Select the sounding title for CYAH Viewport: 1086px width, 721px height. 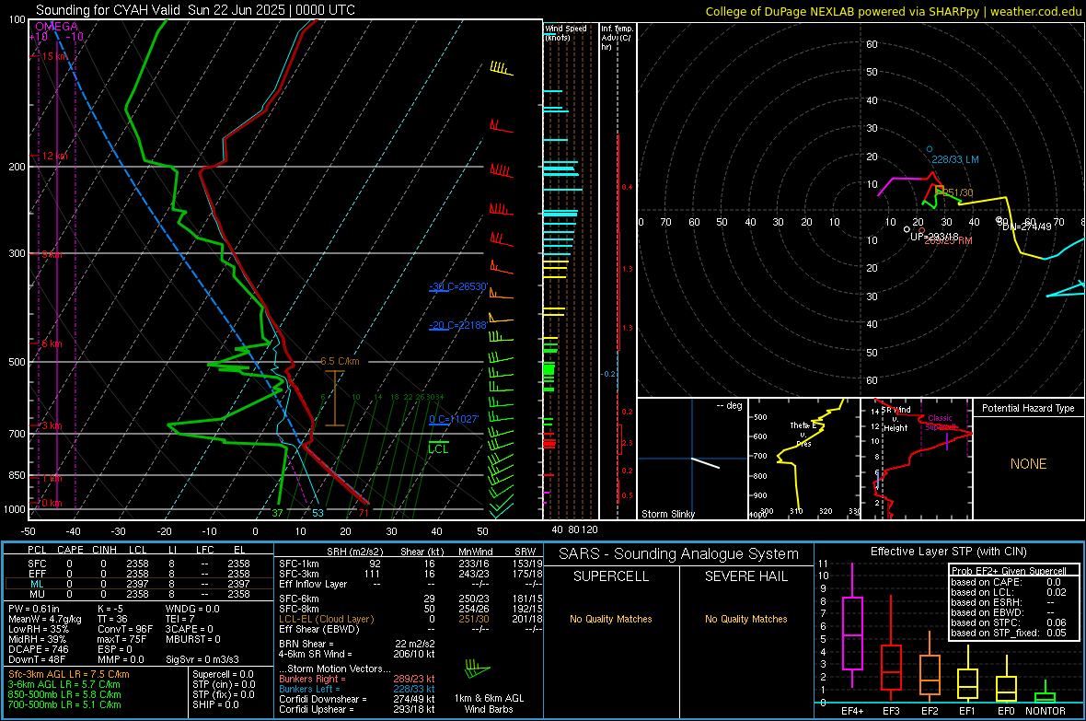tap(195, 10)
